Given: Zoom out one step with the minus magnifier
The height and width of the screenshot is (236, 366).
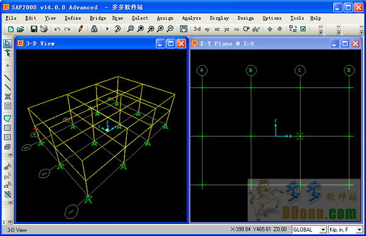Looking at the screenshot, I should (170, 29).
